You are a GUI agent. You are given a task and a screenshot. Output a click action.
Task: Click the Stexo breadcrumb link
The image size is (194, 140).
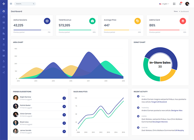tap(176, 11)
